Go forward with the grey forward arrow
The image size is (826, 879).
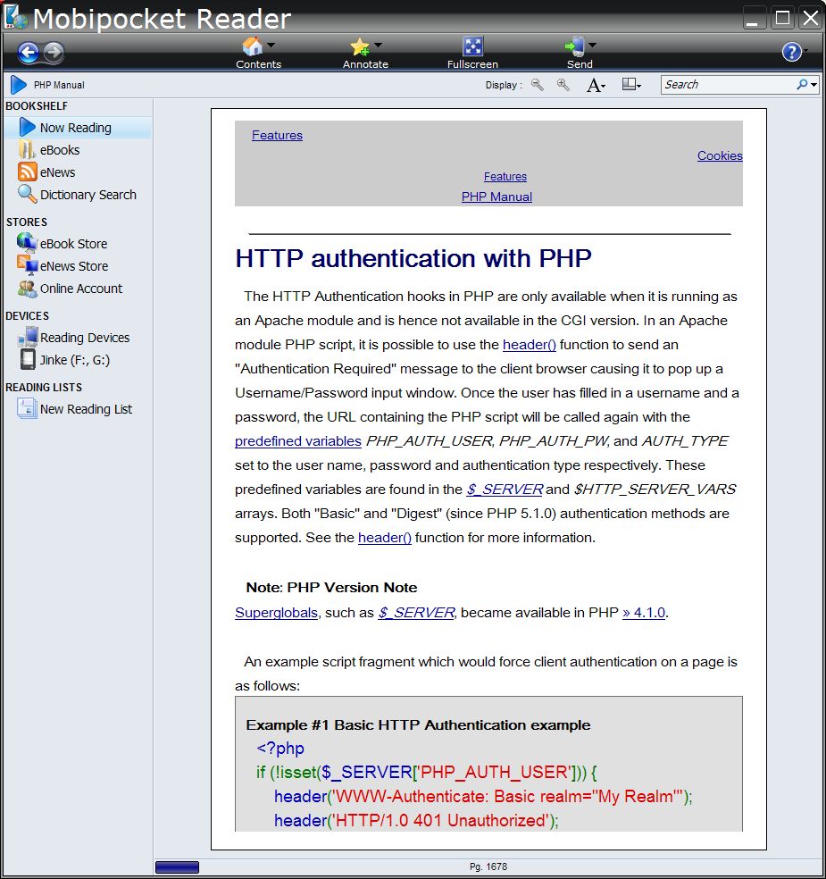pos(54,53)
